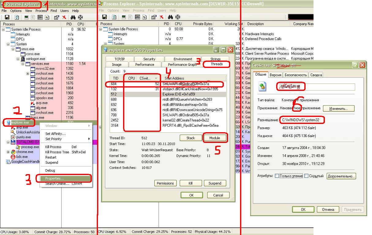Click Save icon in left Process Explorer toolbar

coord(7,17)
